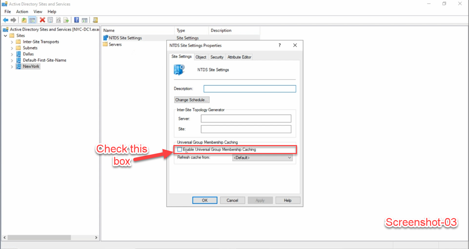
Task: Click the Server field under Topology Generator
Action: pyautogui.click(x=246, y=118)
